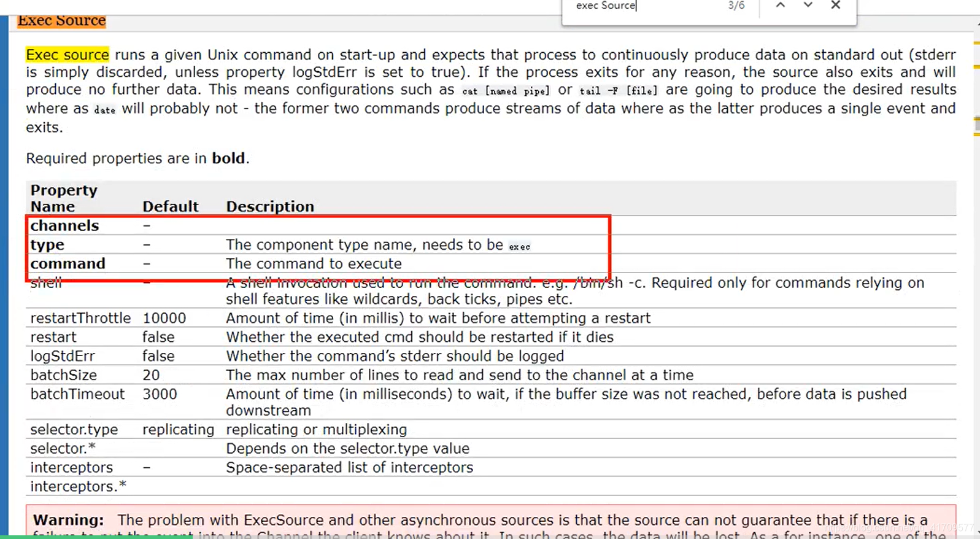Click restartThrottle description about millis
980x539 pixels.
(438, 318)
